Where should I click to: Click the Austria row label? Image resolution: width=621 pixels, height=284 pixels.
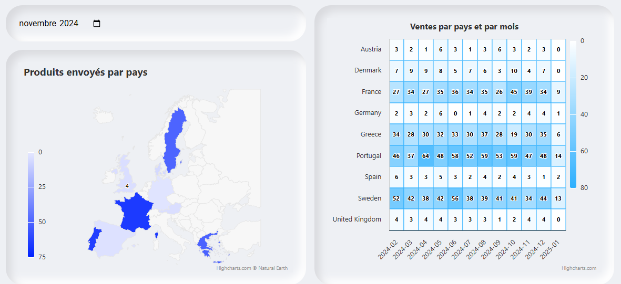click(x=371, y=49)
